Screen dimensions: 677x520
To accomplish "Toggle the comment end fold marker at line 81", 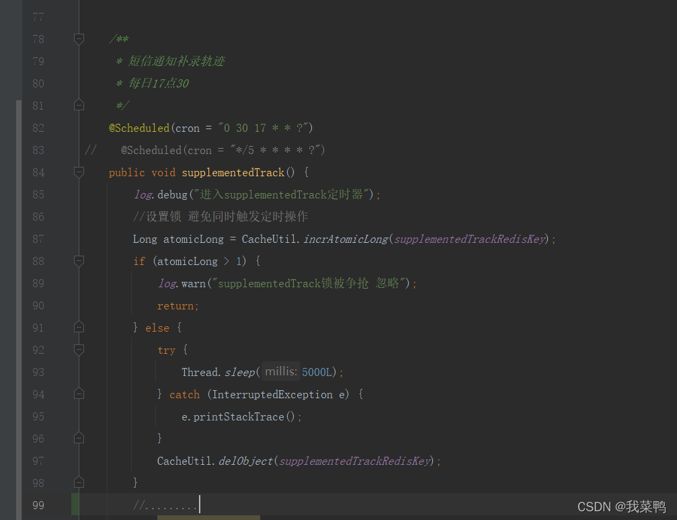I will pos(79,105).
